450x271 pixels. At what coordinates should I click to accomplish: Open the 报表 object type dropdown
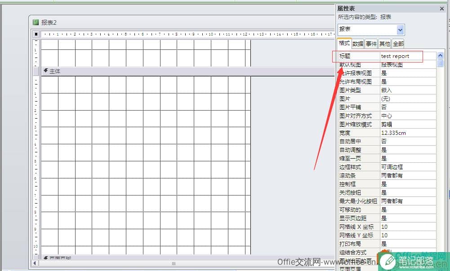(401, 30)
